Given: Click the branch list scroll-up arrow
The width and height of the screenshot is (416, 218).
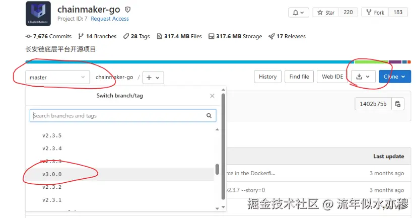Looking at the screenshot, I should (217, 130).
